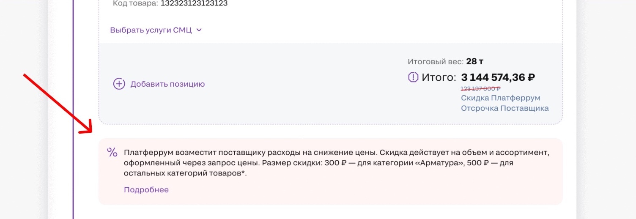Click the plus circle icon for adding position

point(119,84)
